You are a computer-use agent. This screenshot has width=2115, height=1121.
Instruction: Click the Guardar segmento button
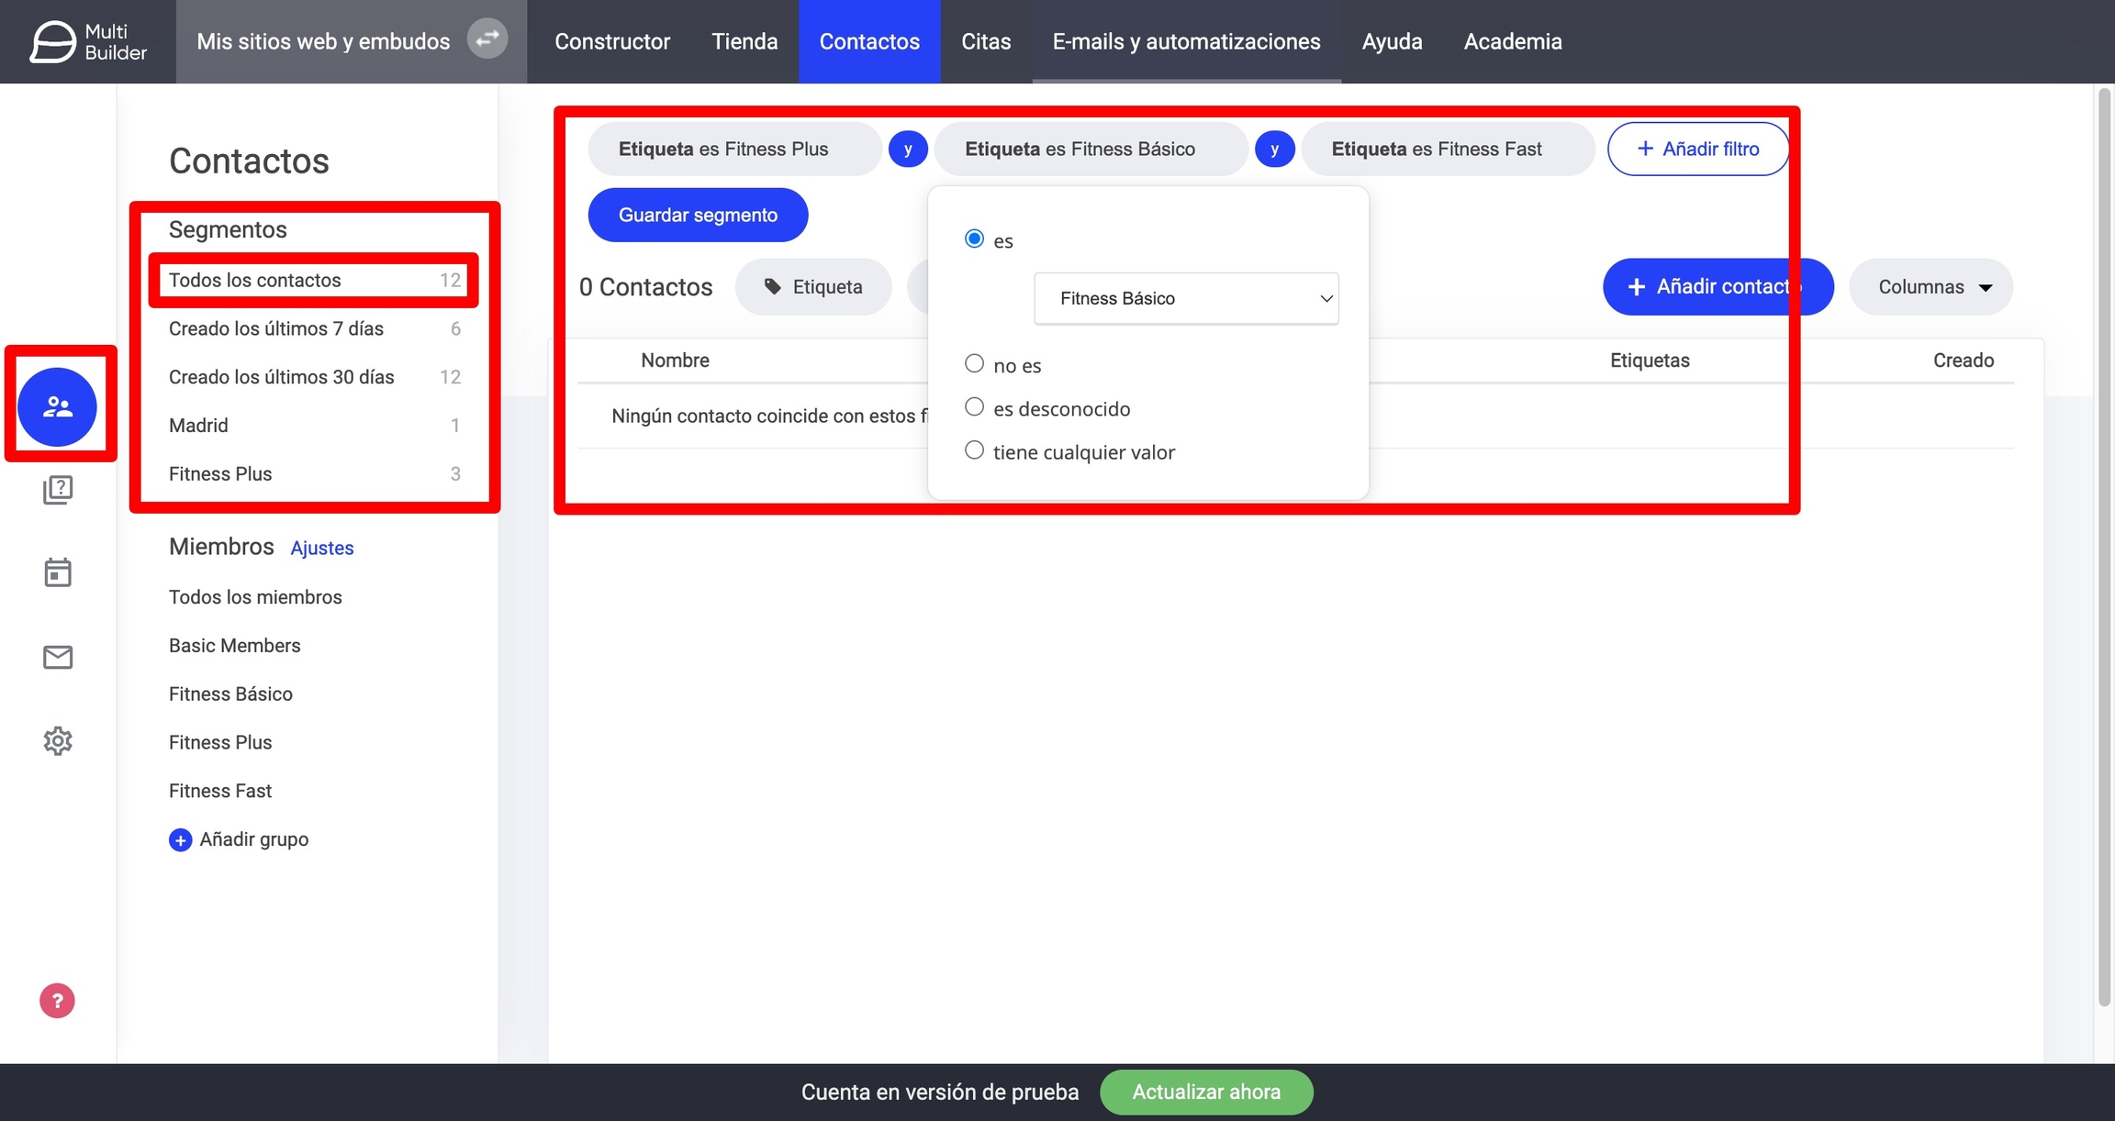[x=698, y=215]
